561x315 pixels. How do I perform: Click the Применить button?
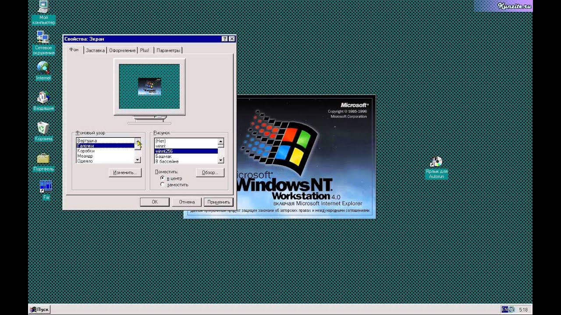coord(219,202)
